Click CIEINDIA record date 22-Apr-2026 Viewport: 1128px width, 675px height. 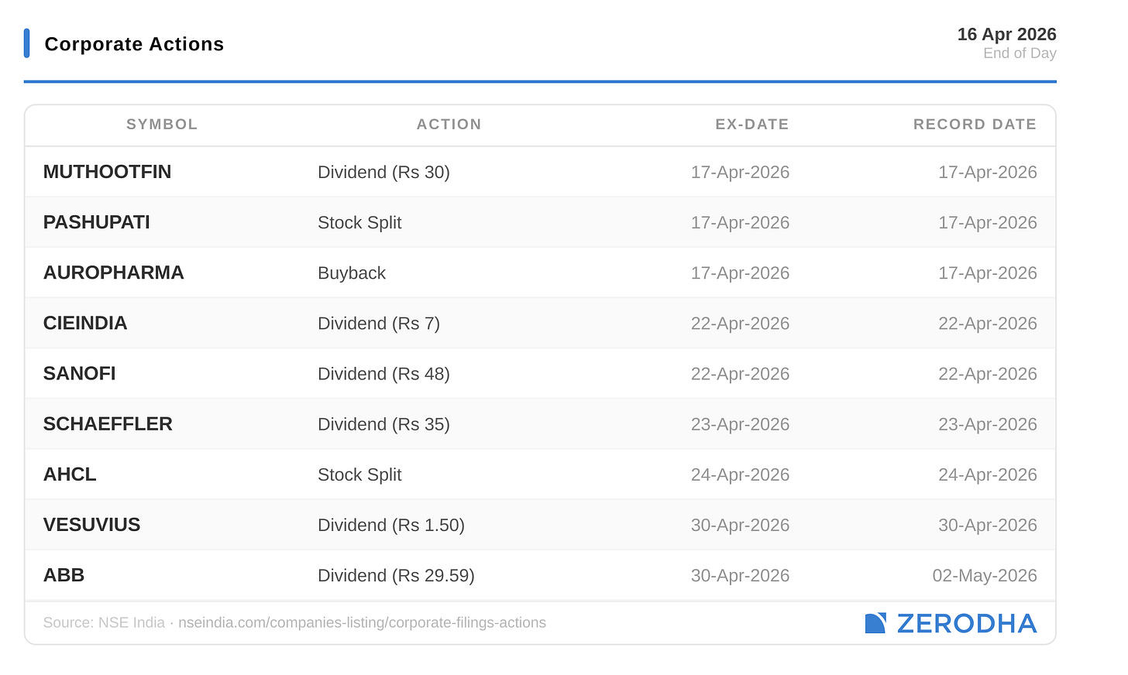coord(988,324)
